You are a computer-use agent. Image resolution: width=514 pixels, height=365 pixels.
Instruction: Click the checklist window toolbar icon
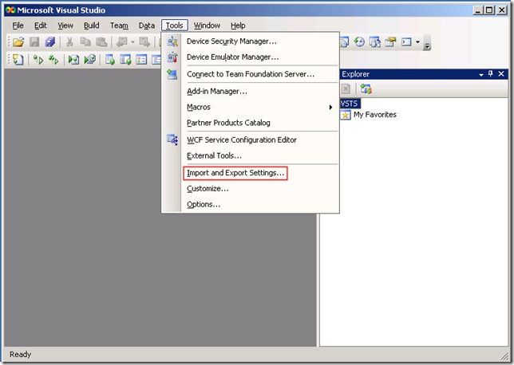(x=141, y=60)
